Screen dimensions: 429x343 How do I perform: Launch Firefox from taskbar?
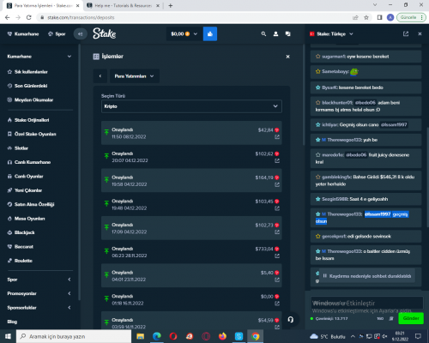[222, 336]
